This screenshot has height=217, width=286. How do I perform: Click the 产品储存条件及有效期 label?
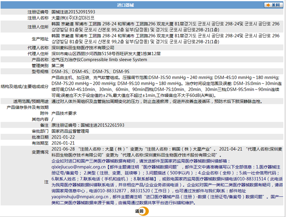28,107
